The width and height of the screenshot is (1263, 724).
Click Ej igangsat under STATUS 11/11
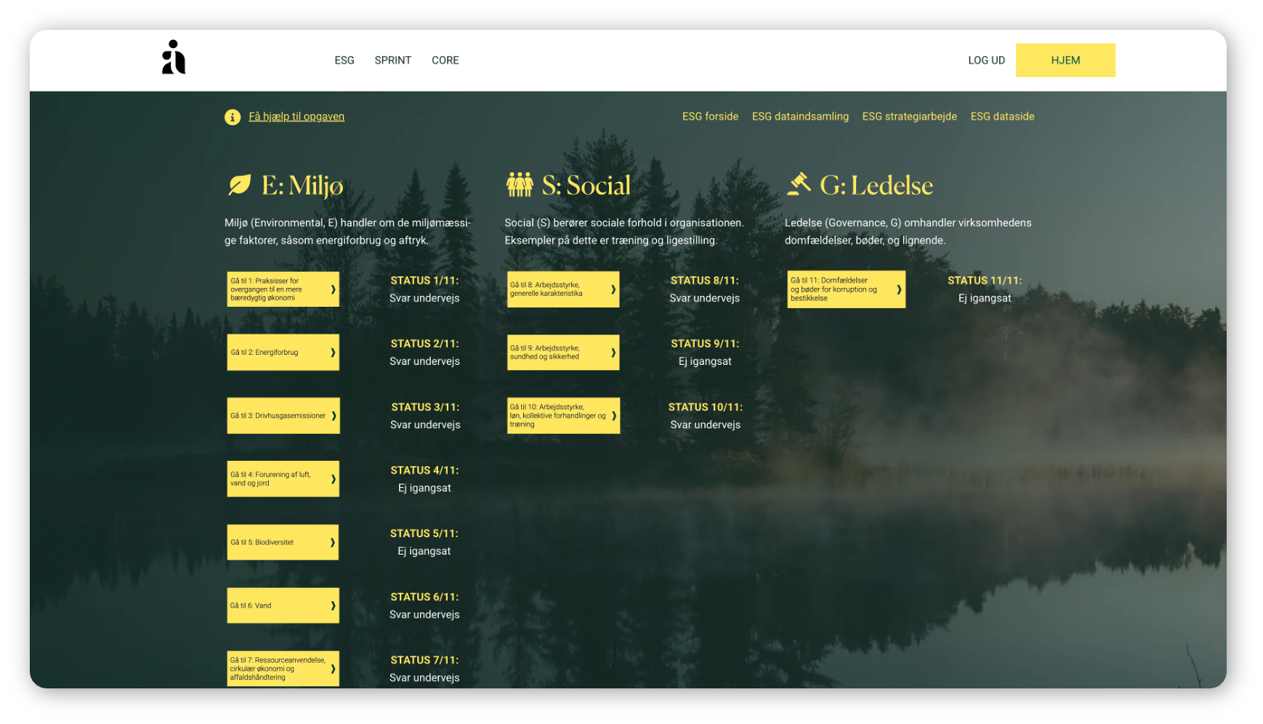point(985,298)
